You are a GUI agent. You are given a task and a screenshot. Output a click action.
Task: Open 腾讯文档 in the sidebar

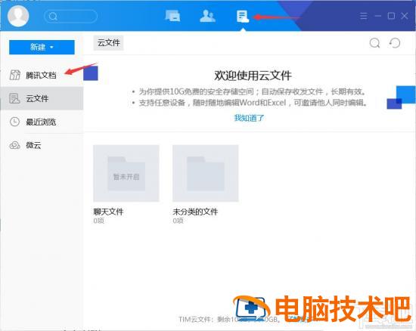click(42, 75)
